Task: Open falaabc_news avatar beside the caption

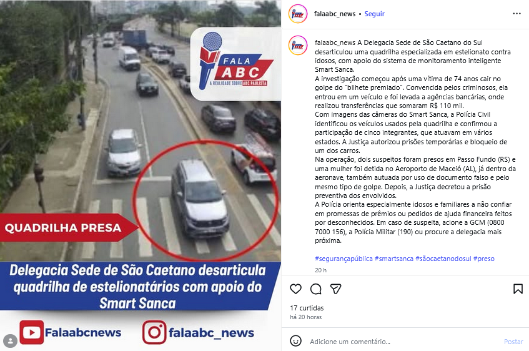Action: [298, 45]
